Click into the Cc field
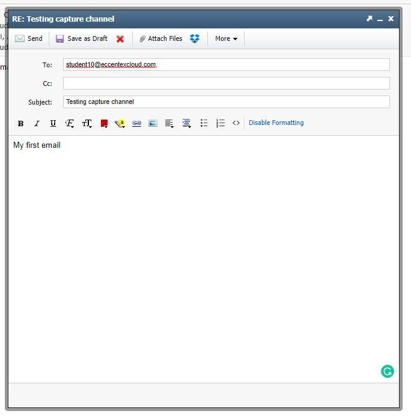This screenshot has width=411, height=417. click(x=226, y=84)
